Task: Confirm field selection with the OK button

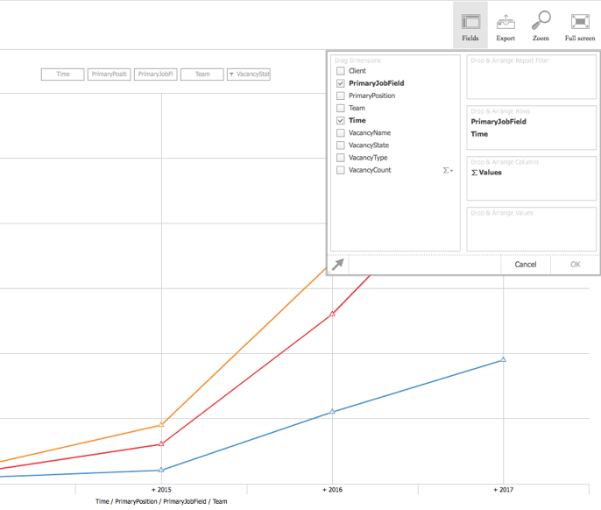Action: (x=575, y=264)
